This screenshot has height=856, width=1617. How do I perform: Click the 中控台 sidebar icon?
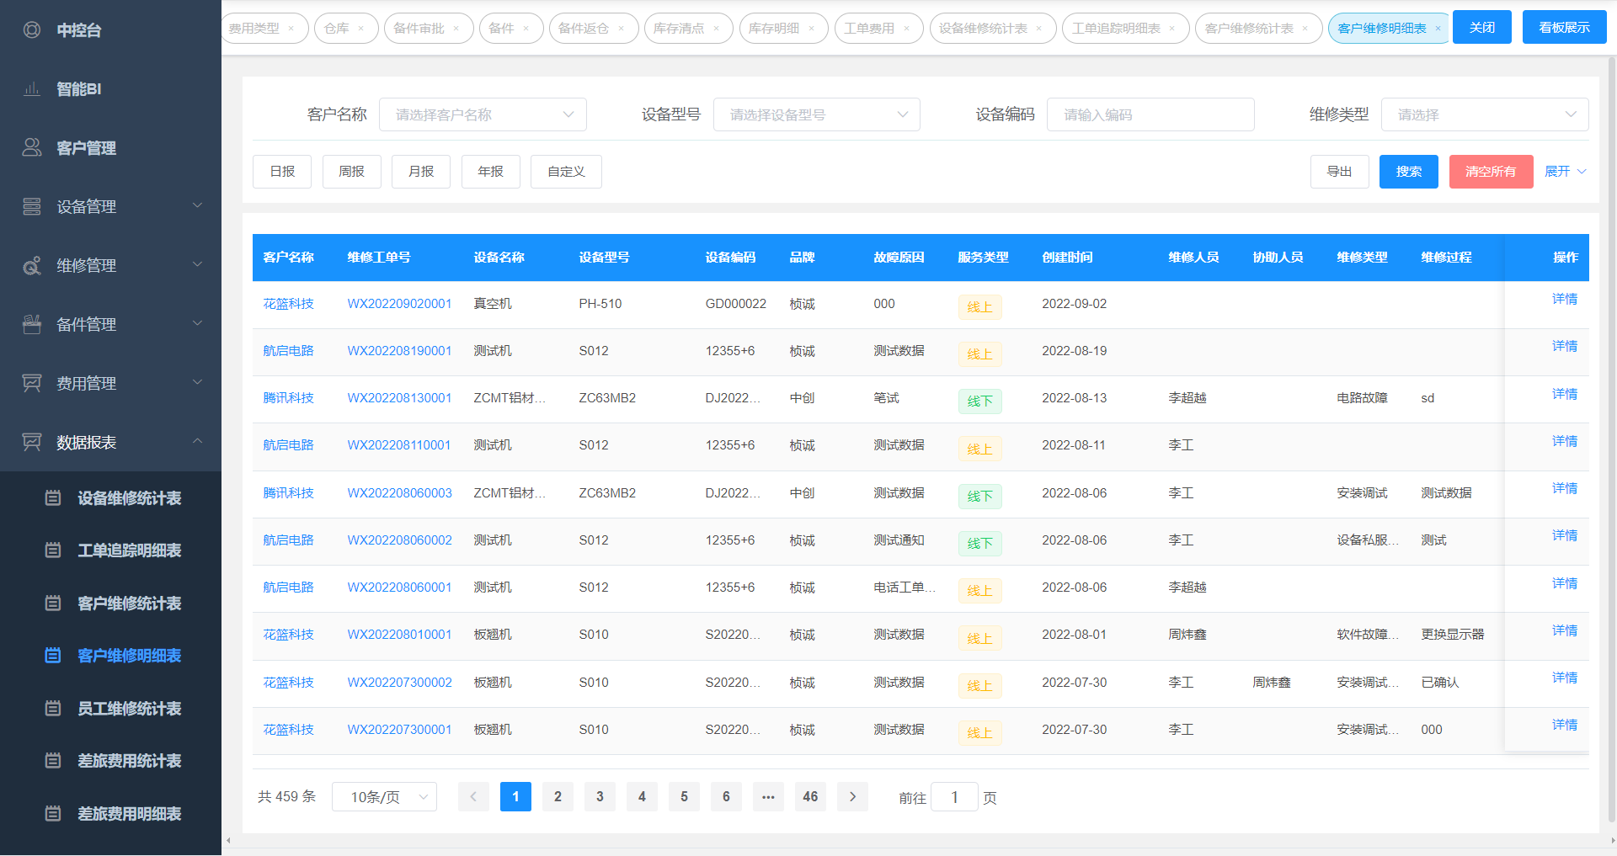point(32,30)
